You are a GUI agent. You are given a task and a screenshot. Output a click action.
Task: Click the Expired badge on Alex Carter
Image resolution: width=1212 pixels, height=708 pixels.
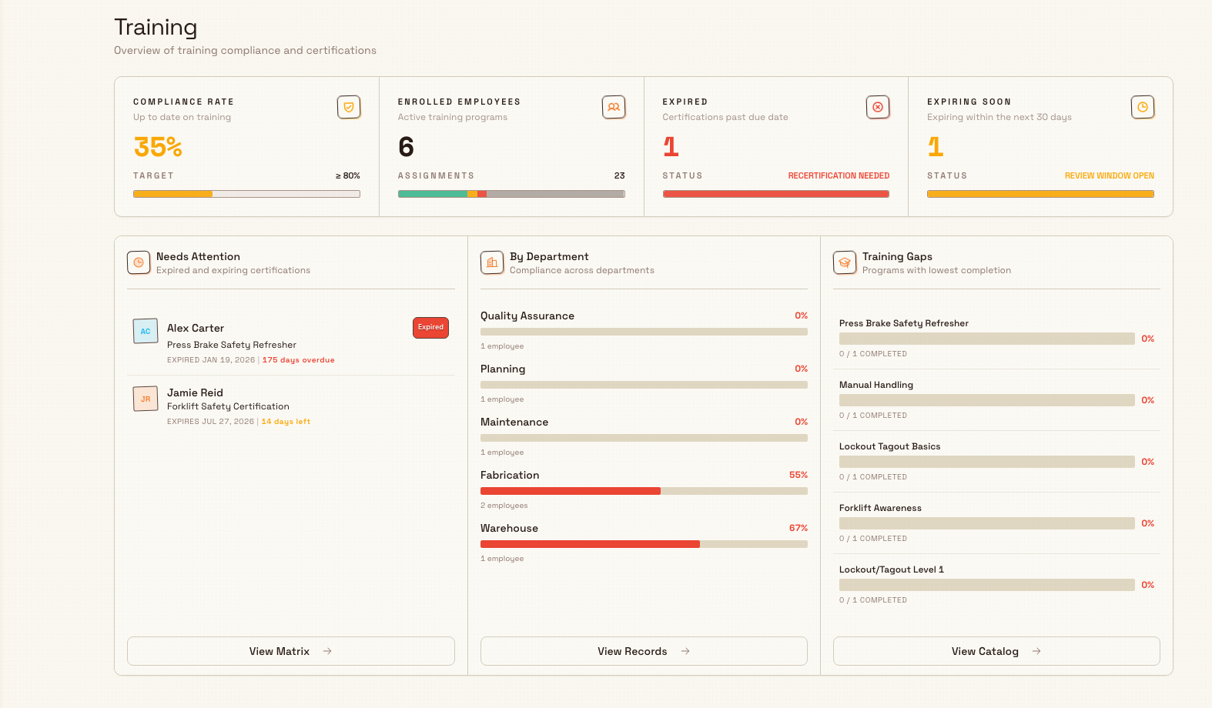[x=430, y=328]
